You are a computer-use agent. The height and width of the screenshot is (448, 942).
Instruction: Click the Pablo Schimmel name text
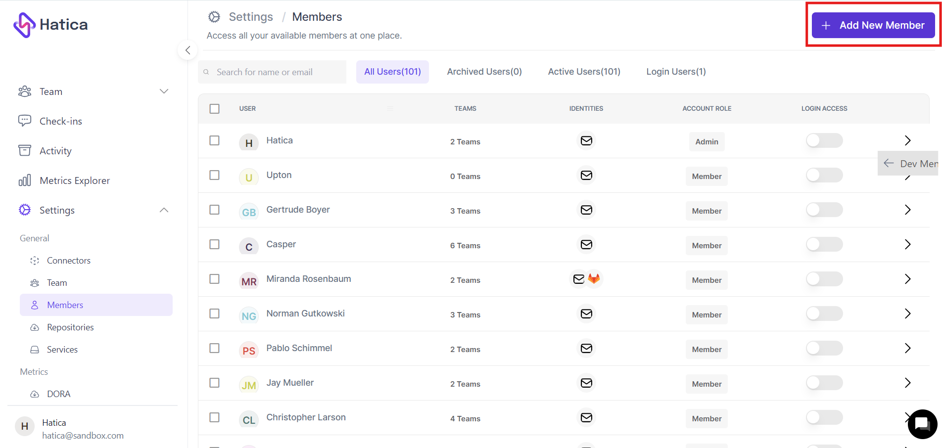(x=299, y=348)
